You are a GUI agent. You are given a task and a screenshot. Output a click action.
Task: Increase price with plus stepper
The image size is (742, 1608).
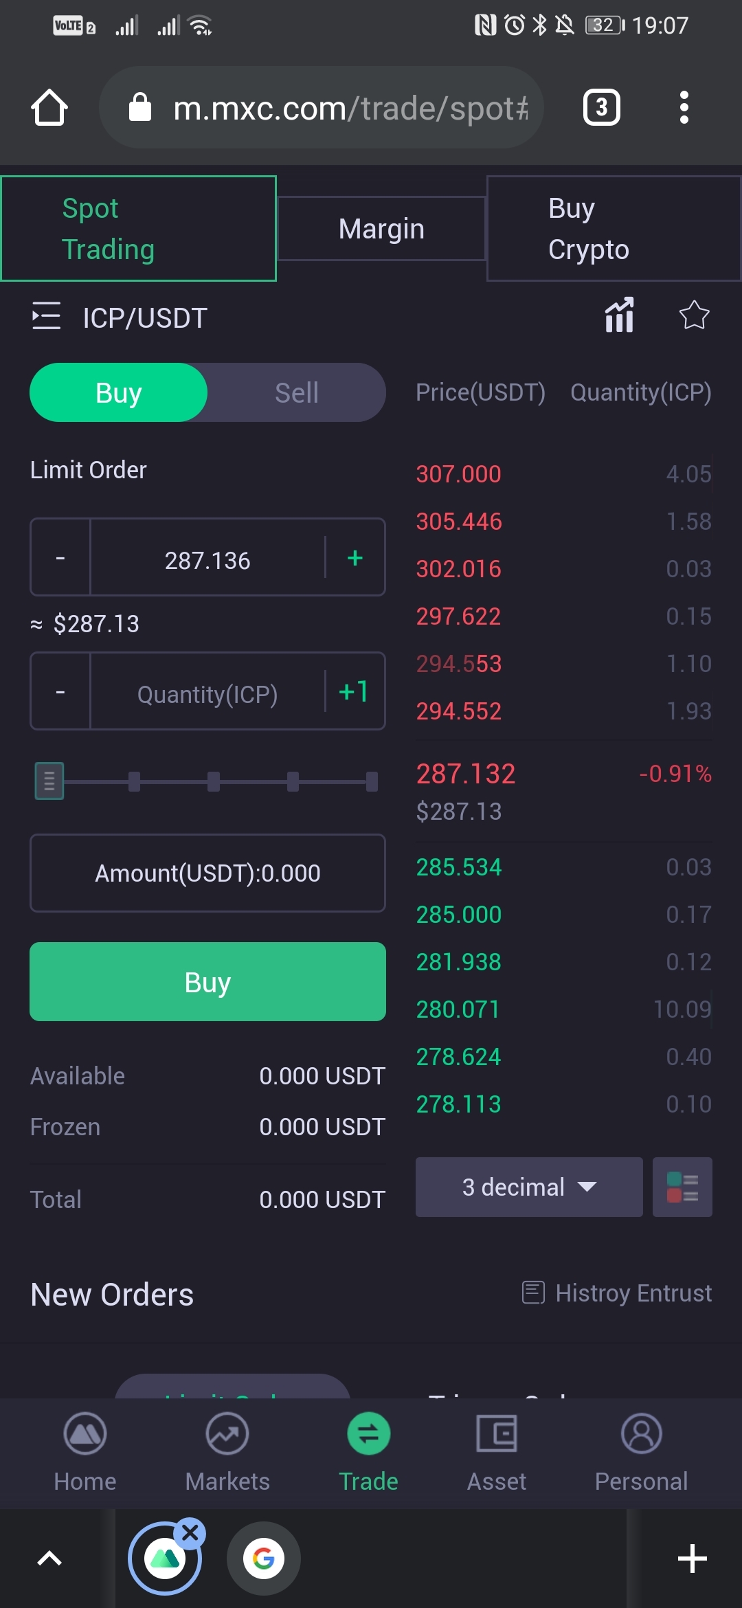point(355,558)
